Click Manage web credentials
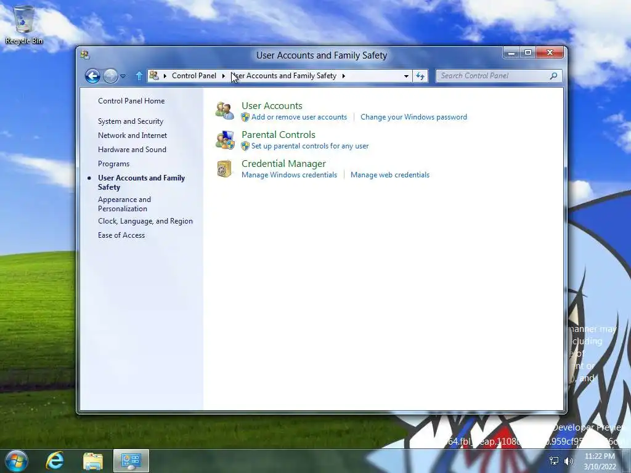The image size is (631, 473). [x=390, y=175]
